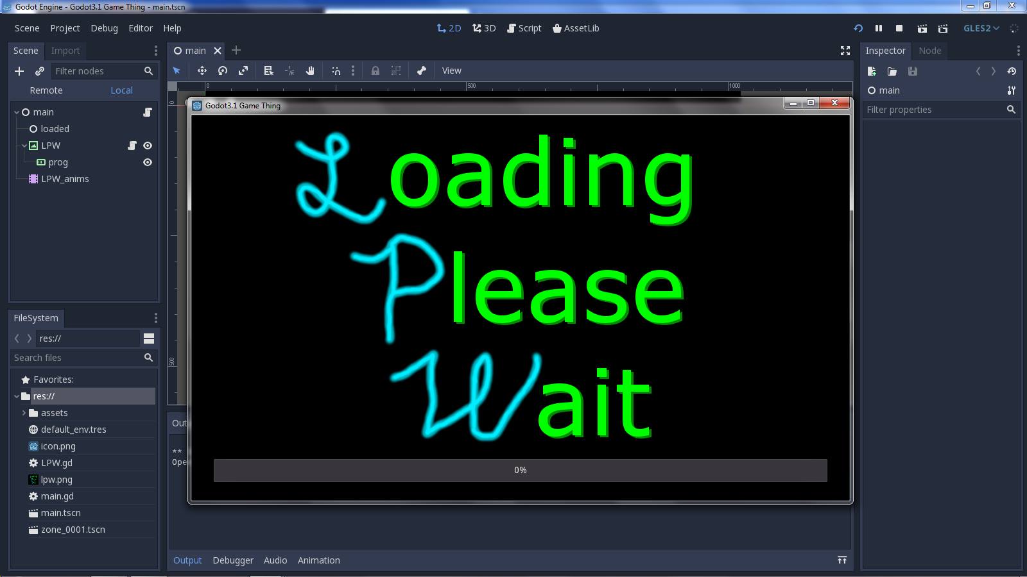Open skeleton bone options icon
Image resolution: width=1027 pixels, height=577 pixels.
pos(422,71)
